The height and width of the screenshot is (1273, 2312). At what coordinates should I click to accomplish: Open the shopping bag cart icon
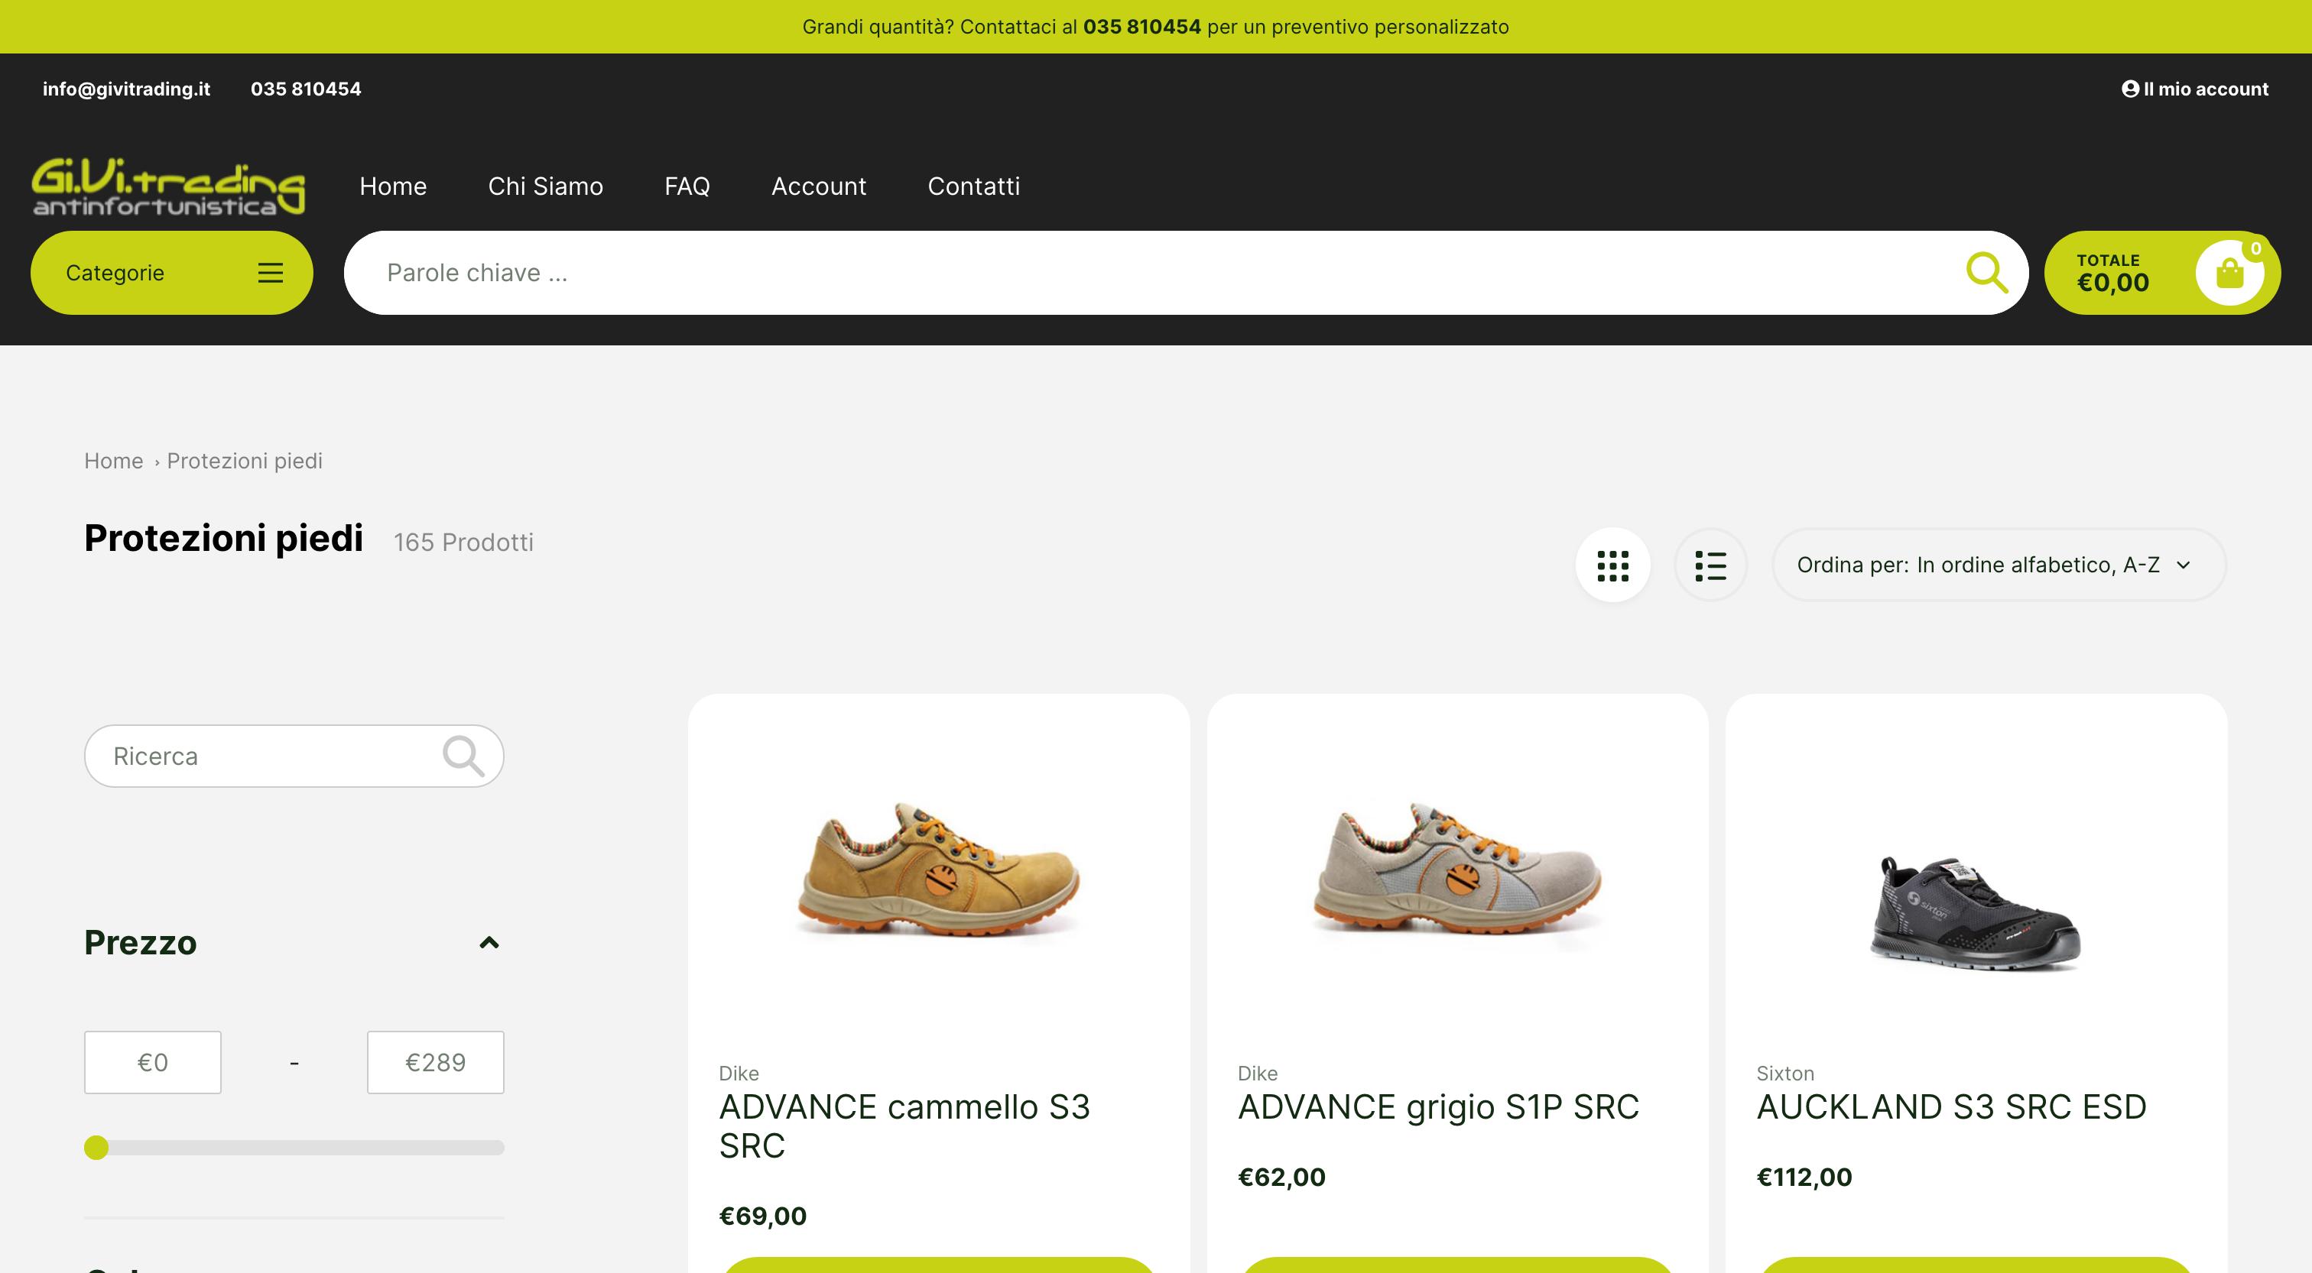coord(2229,273)
